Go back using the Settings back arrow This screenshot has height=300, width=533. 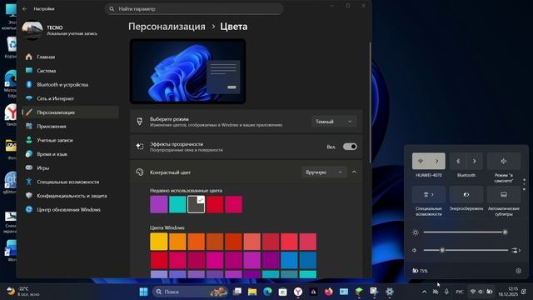[24, 9]
